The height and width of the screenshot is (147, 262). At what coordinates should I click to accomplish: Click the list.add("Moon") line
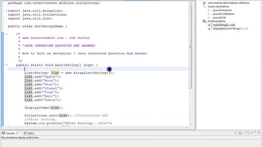(x=42, y=80)
